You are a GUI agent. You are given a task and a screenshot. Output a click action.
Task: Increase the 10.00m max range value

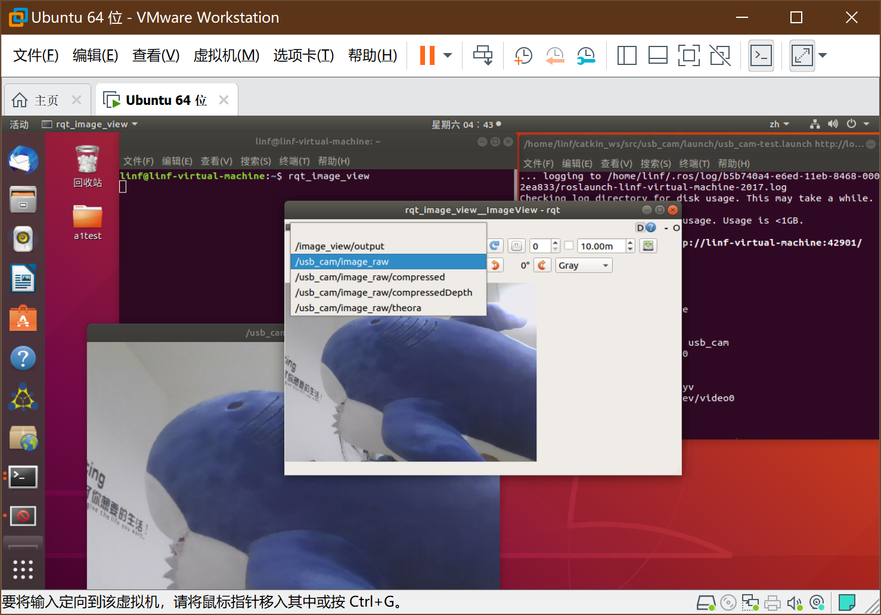click(631, 243)
